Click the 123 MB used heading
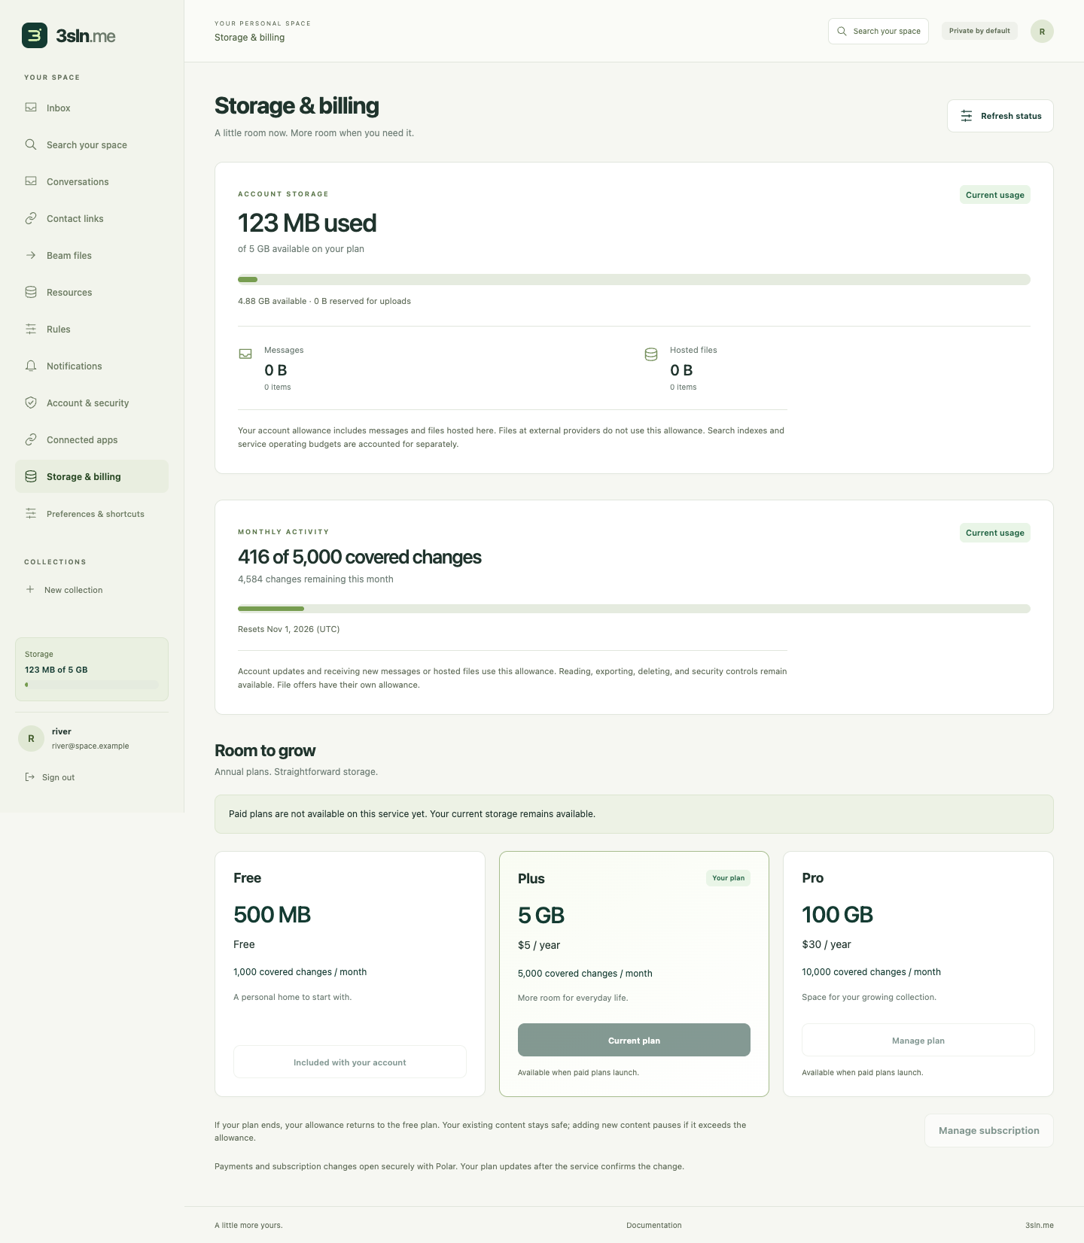The width and height of the screenshot is (1084, 1243). click(307, 223)
